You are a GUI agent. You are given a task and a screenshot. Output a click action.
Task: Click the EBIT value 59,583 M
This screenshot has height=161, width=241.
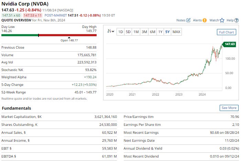pos(109,148)
